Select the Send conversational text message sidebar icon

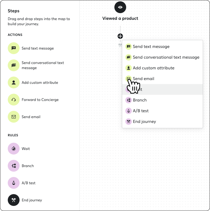(14, 65)
